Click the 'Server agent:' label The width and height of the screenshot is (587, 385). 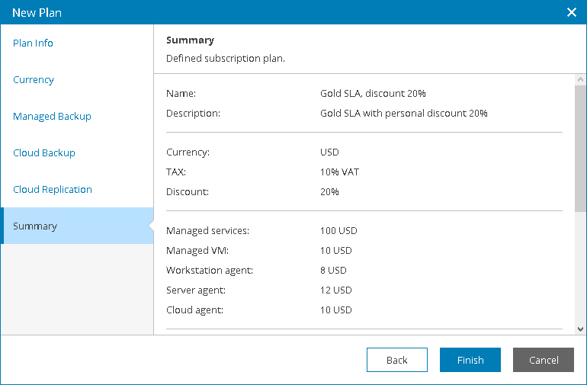click(196, 290)
